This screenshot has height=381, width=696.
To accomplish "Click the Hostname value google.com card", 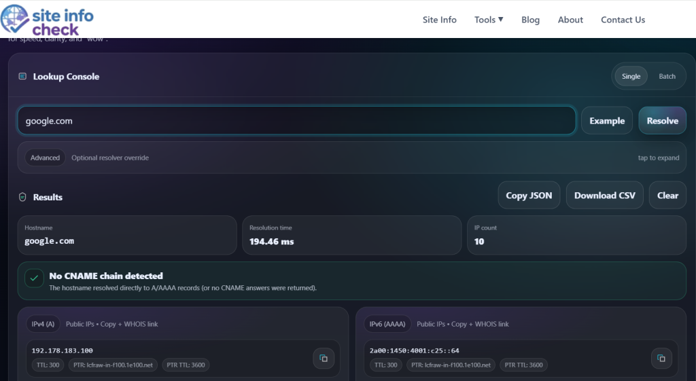I will (x=127, y=235).
